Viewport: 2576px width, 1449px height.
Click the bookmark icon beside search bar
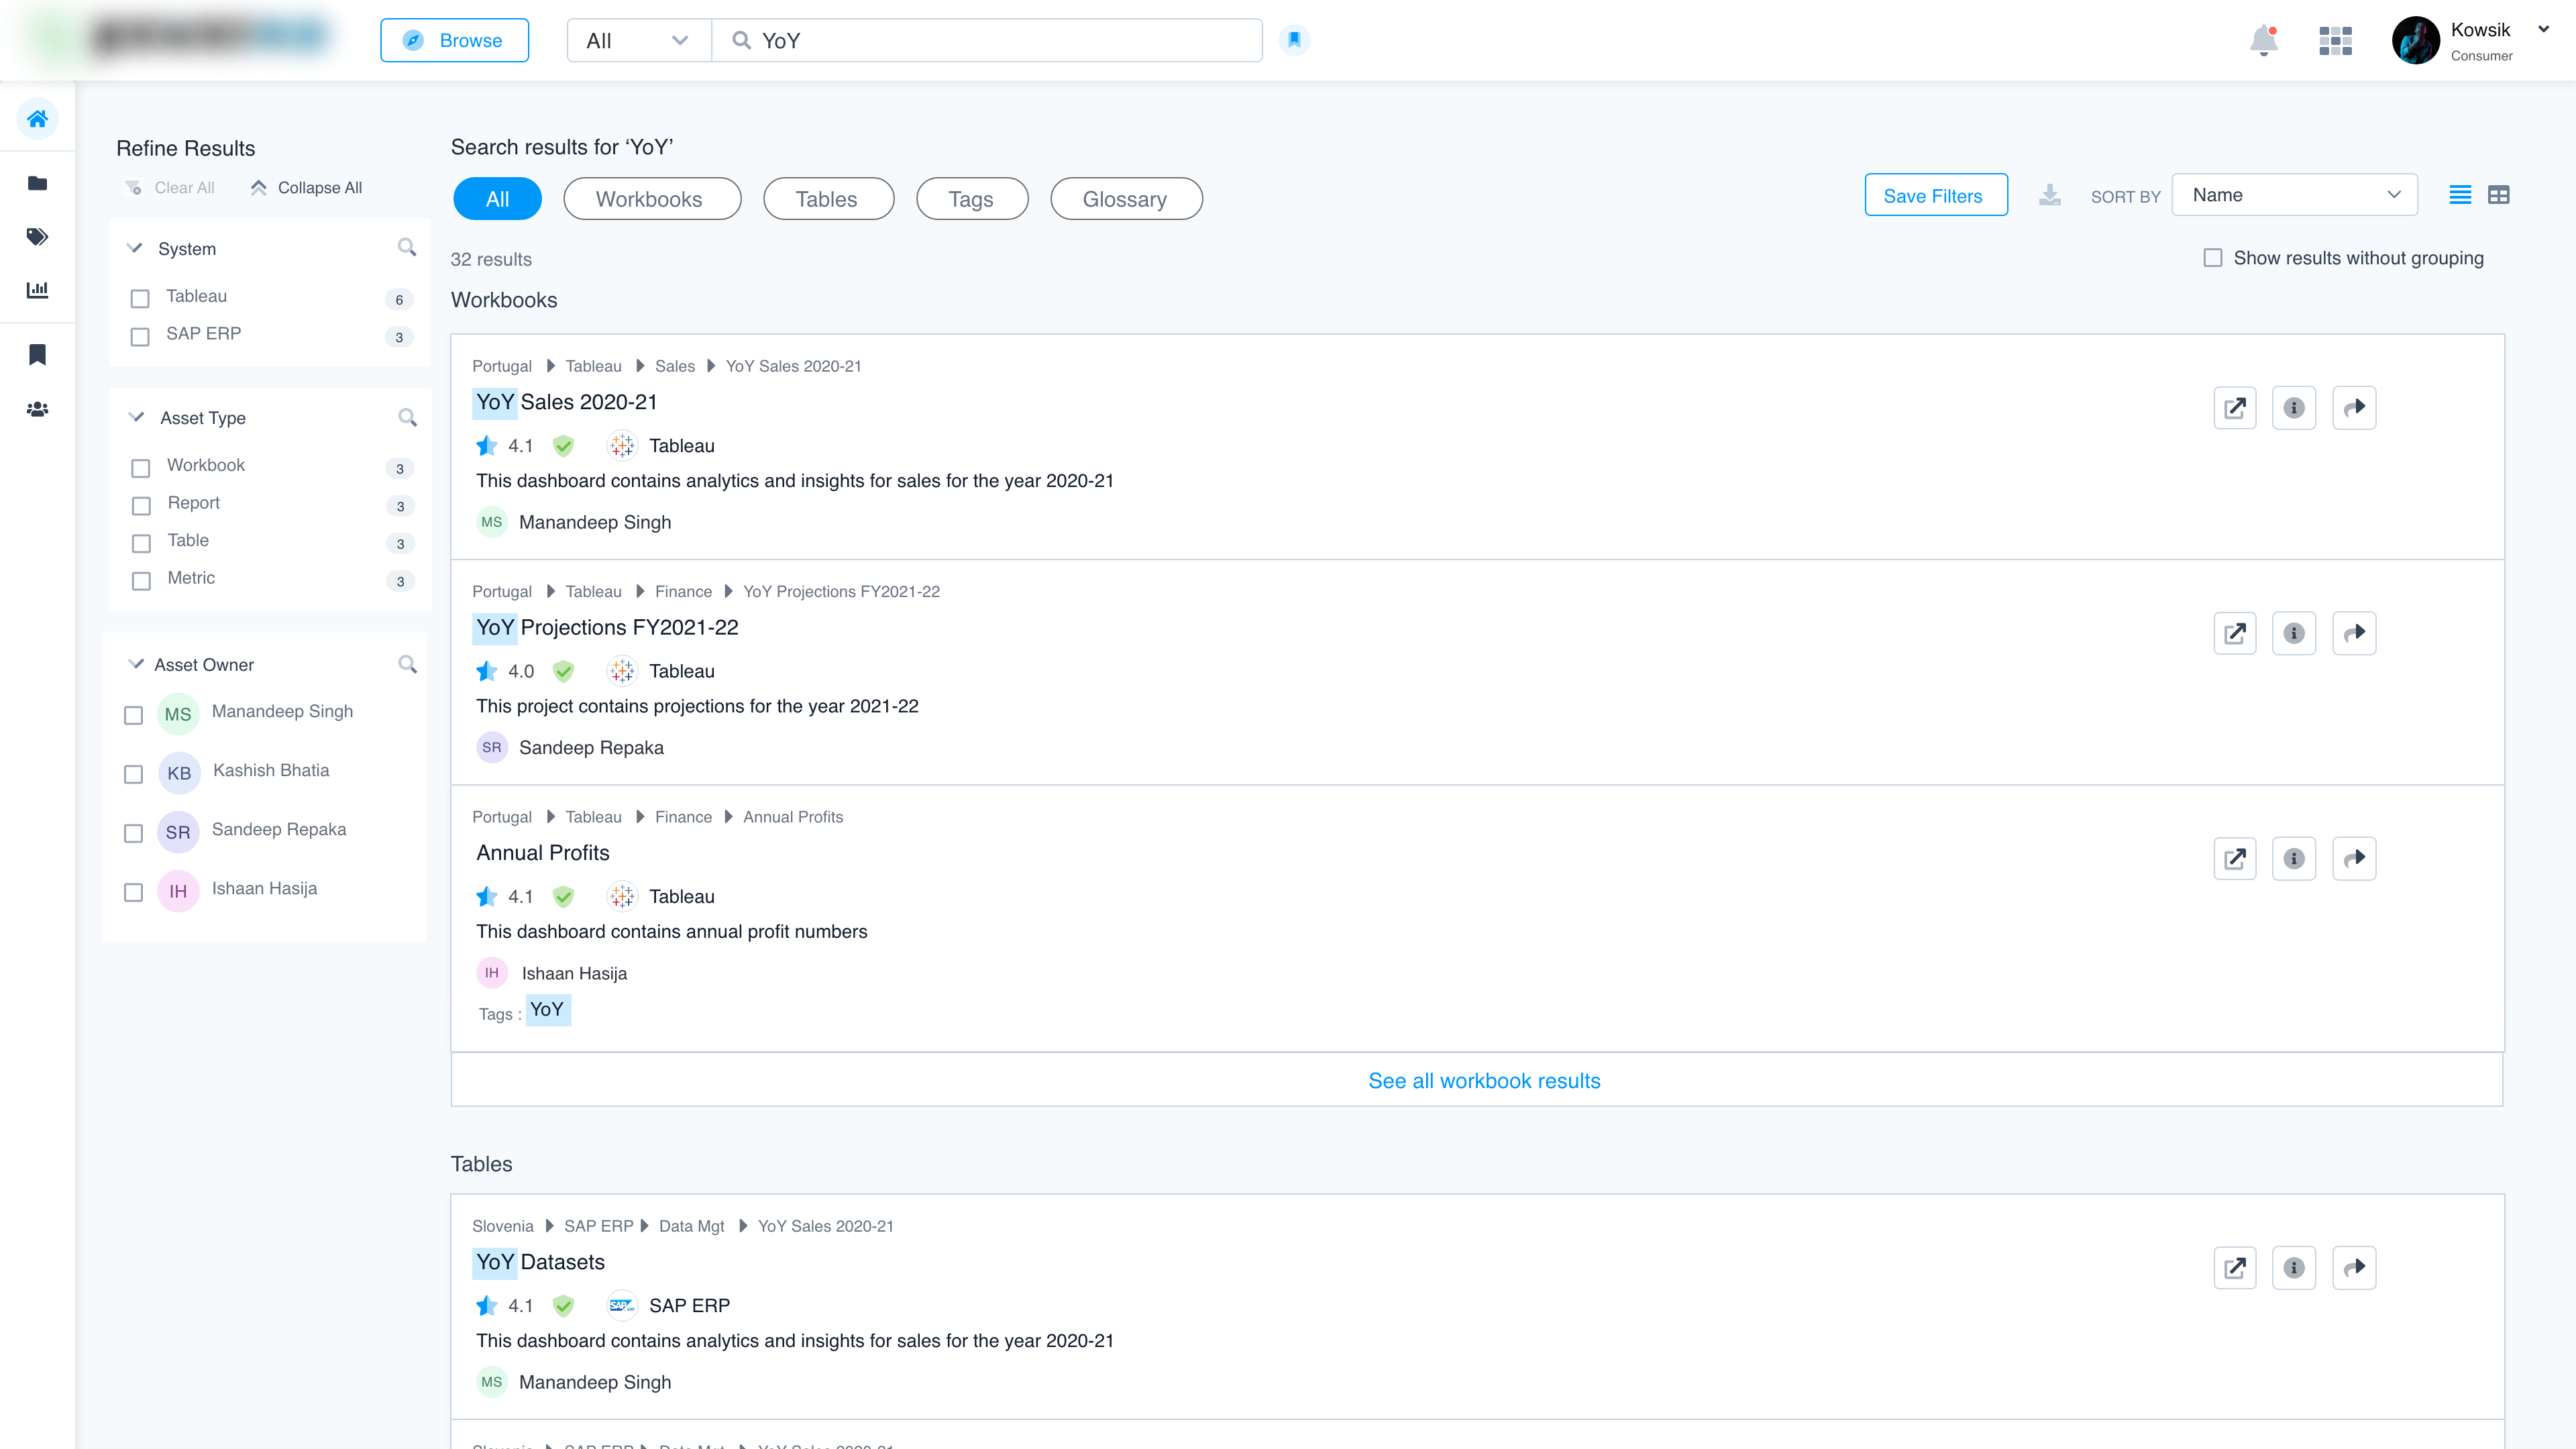[x=1294, y=40]
